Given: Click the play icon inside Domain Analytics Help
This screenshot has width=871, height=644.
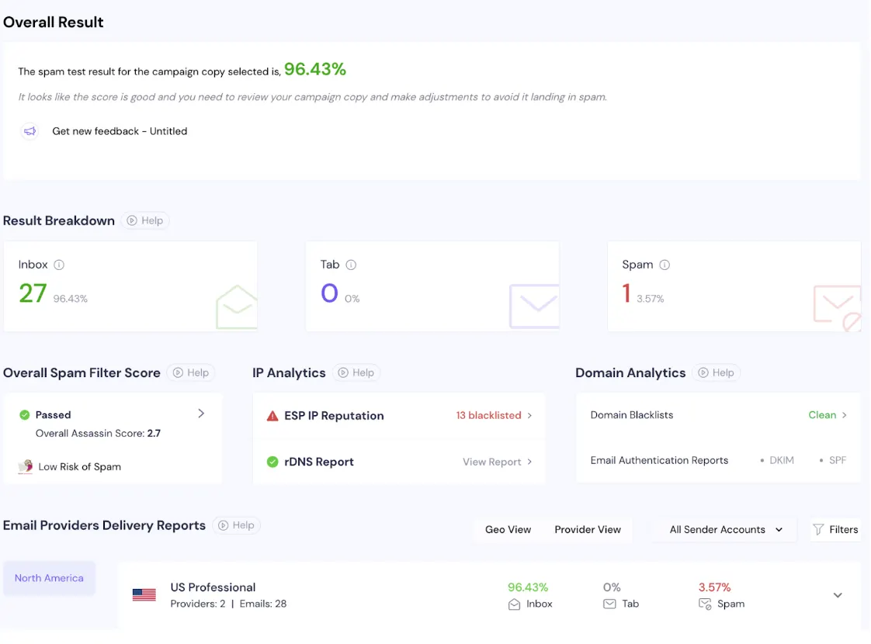Looking at the screenshot, I should (x=703, y=372).
